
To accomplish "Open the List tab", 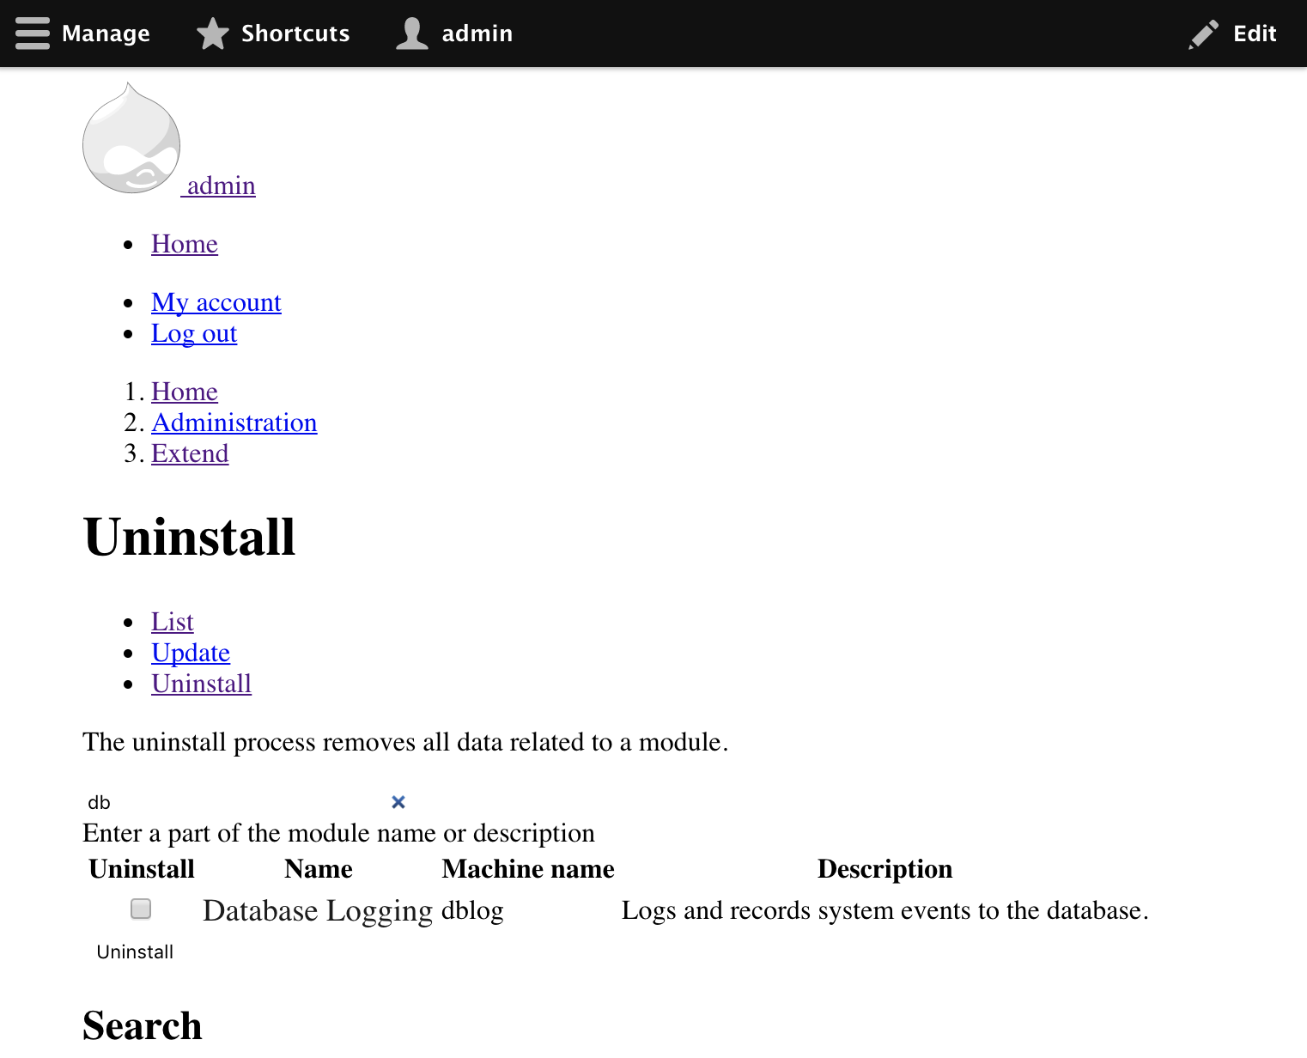I will click(172, 621).
